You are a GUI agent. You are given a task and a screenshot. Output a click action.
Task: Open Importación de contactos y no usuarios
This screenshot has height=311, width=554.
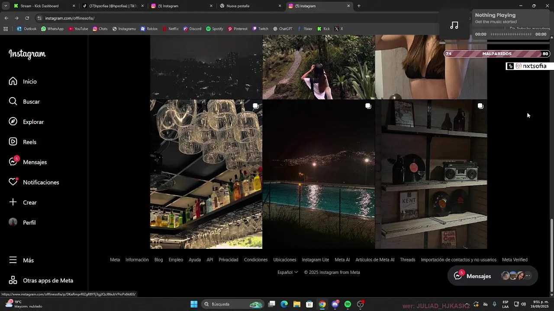[459, 260]
